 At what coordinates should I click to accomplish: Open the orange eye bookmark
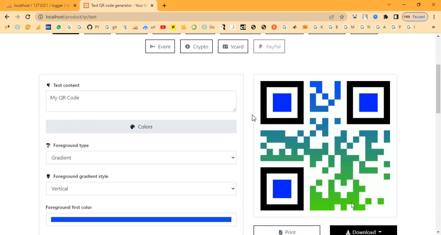[x=305, y=27]
